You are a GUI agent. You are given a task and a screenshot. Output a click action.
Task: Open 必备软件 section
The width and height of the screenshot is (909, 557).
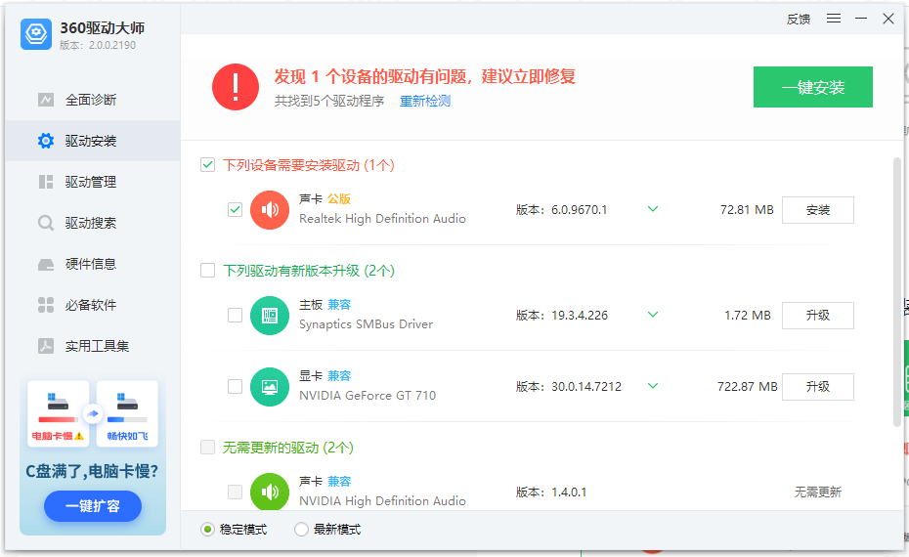click(93, 305)
